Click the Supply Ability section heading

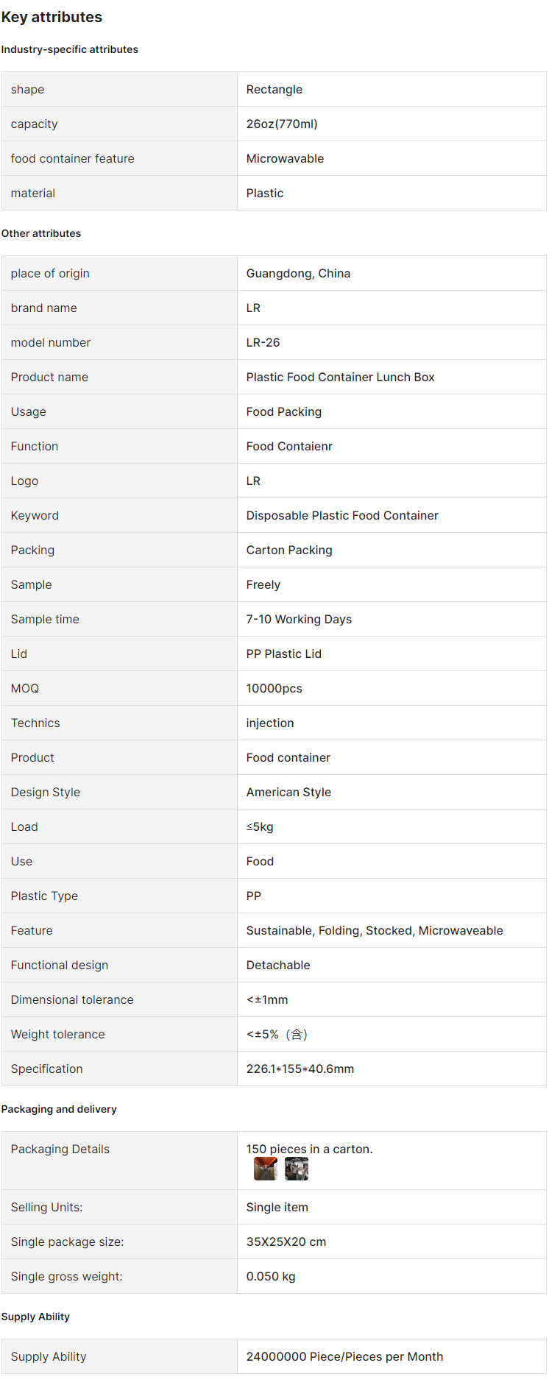point(35,1317)
